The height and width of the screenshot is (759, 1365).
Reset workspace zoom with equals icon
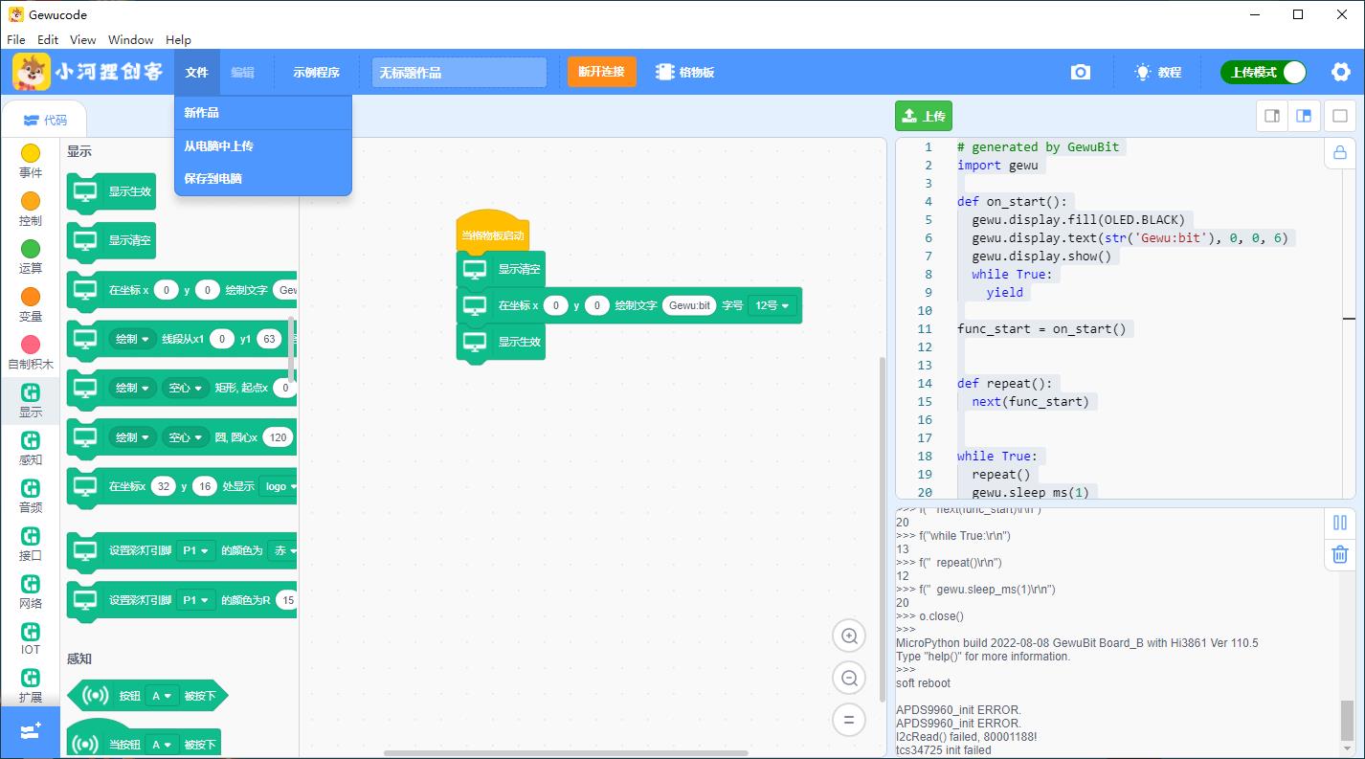848,720
